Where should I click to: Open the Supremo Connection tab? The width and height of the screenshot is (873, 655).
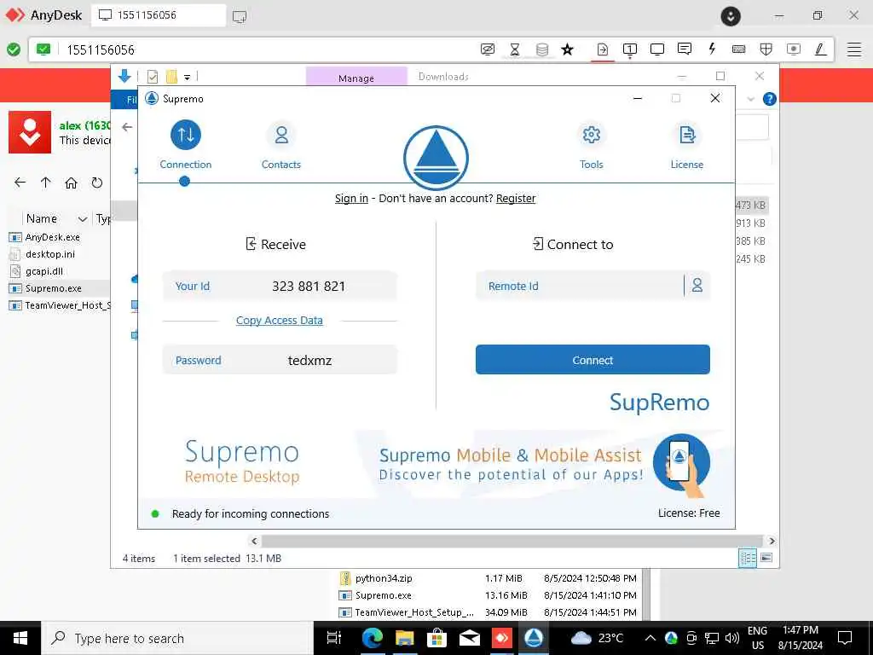pos(185,145)
